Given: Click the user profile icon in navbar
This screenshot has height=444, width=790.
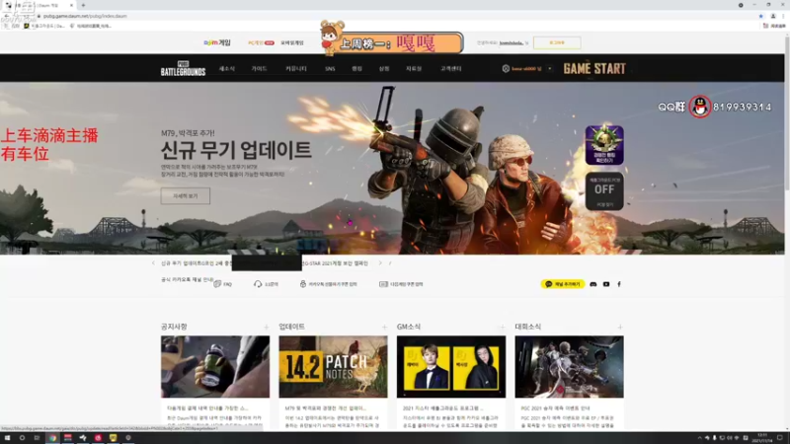Looking at the screenshot, I should pyautogui.click(x=506, y=68).
